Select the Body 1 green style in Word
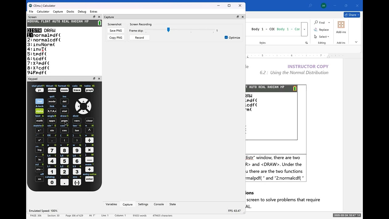Screen dimensions: 389x219 [288, 29]
